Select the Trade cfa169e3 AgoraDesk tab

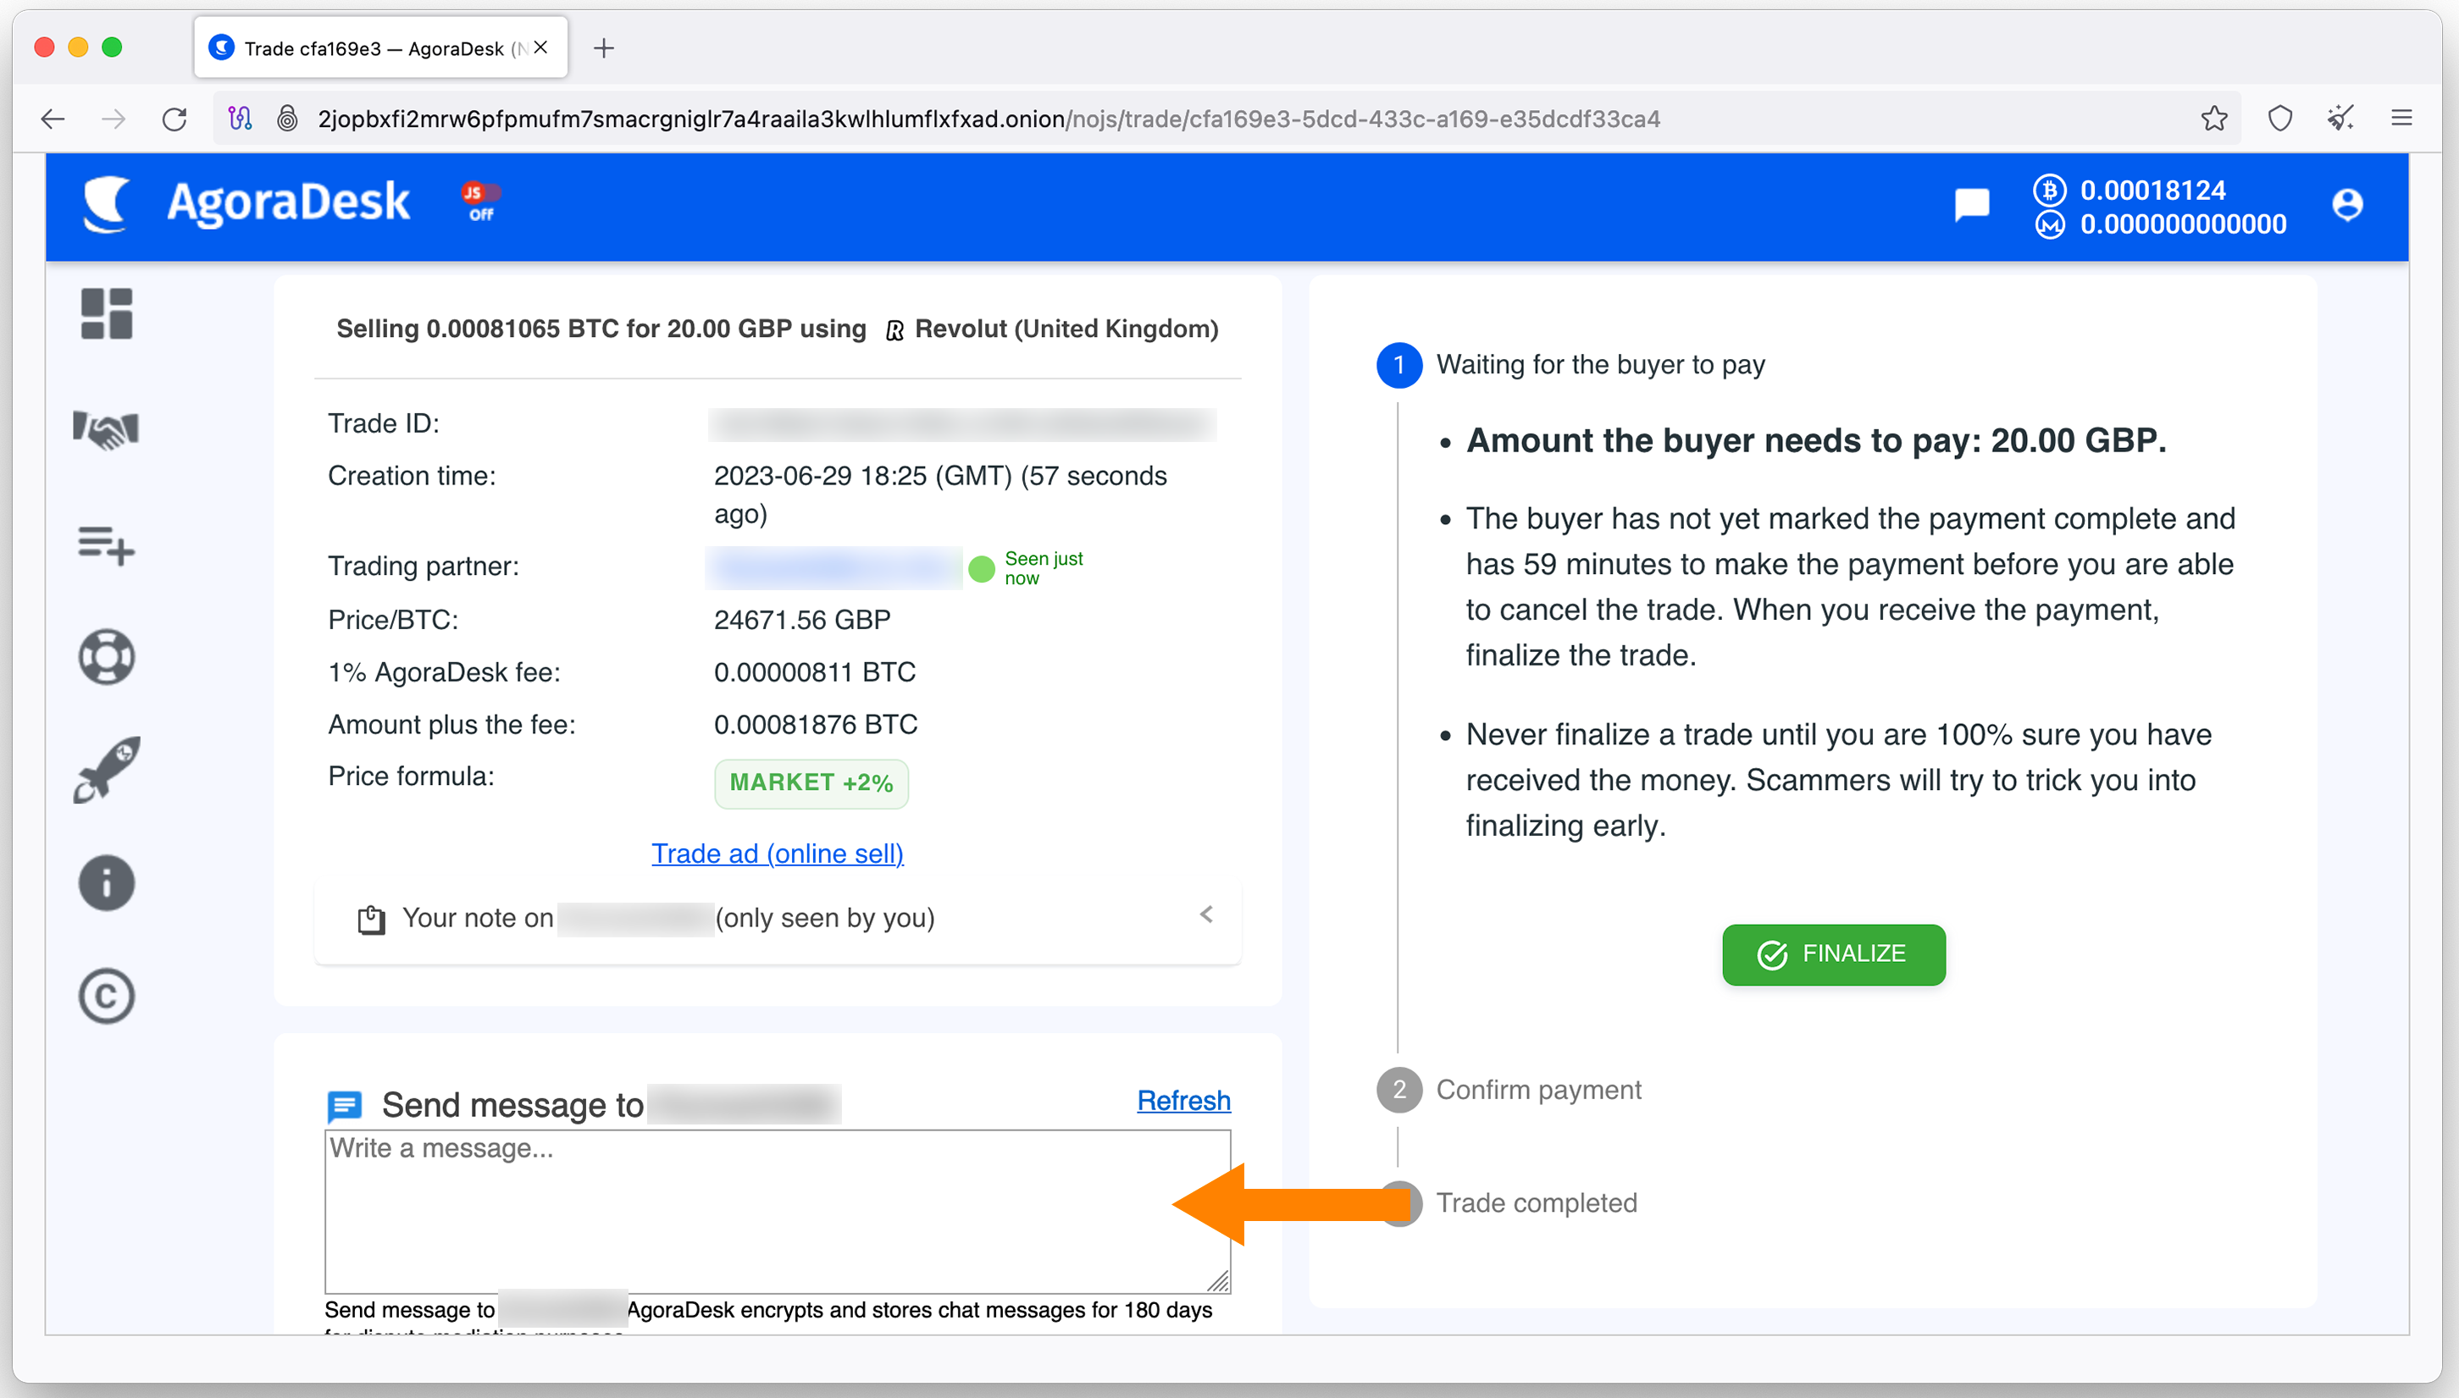pos(381,47)
